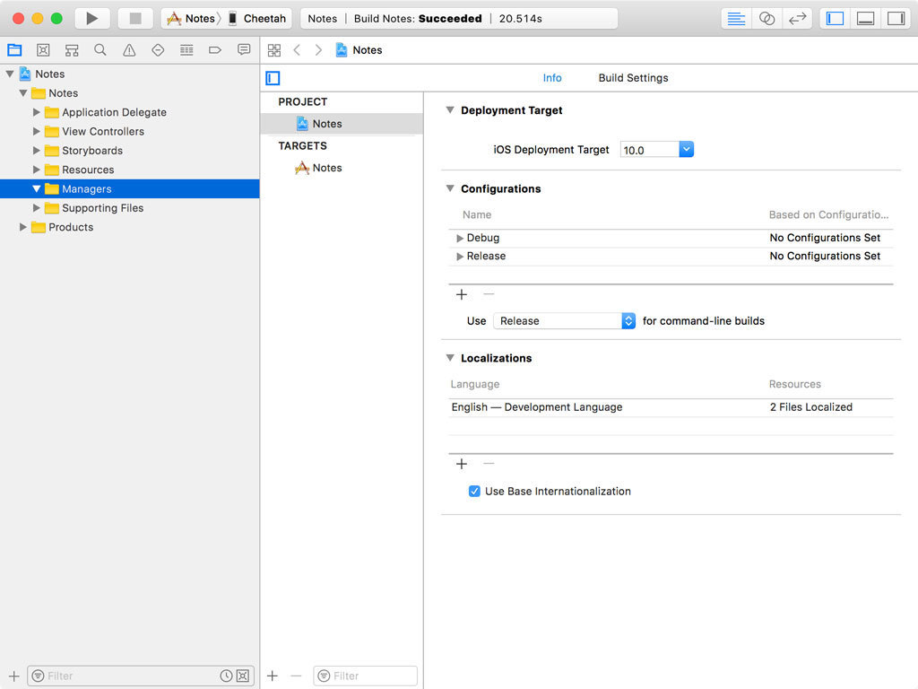Open the iOS Deployment Target dropdown

pos(686,150)
